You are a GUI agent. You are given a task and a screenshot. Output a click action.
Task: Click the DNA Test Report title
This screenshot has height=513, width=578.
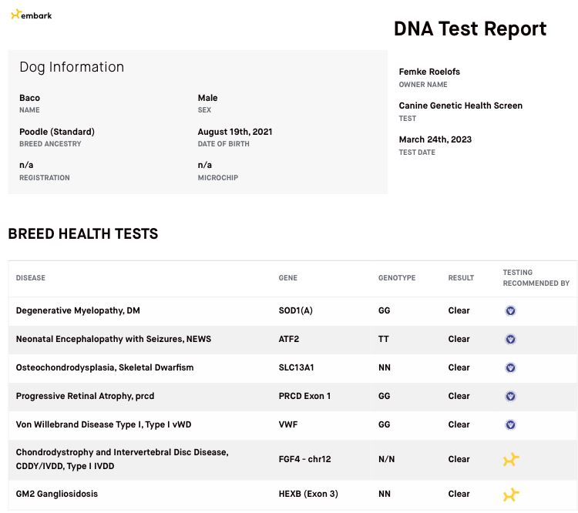(x=469, y=29)
